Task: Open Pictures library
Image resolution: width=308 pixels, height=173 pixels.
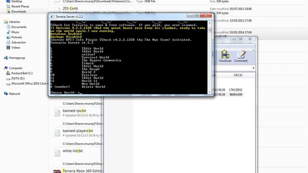Action: point(16,37)
